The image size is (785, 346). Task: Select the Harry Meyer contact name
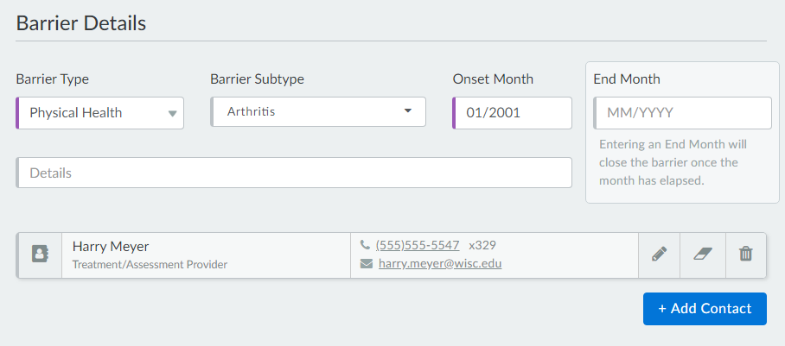tap(111, 247)
